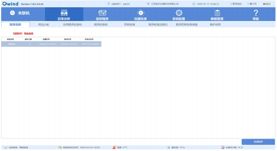
Task: Open the 定标程序 calibration program module
Action: click(x=102, y=15)
